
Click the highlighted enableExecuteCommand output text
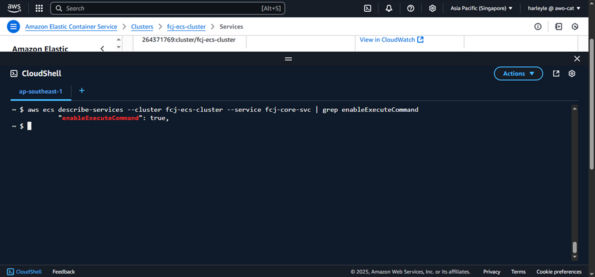click(100, 118)
